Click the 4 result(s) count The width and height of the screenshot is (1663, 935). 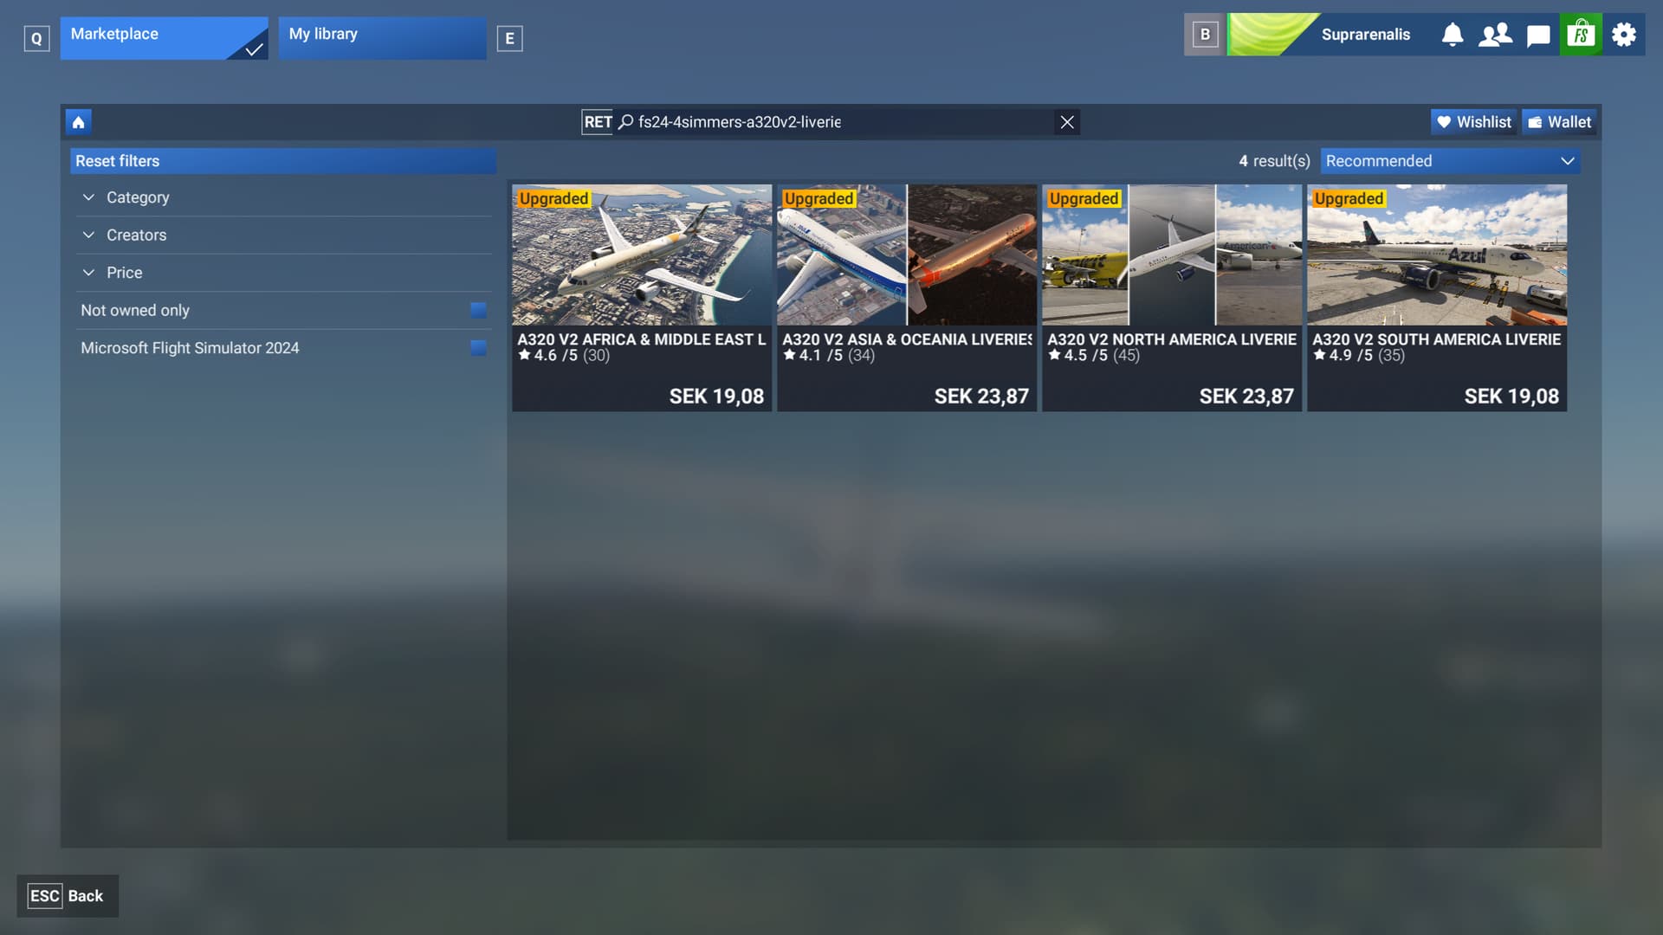pyautogui.click(x=1274, y=161)
